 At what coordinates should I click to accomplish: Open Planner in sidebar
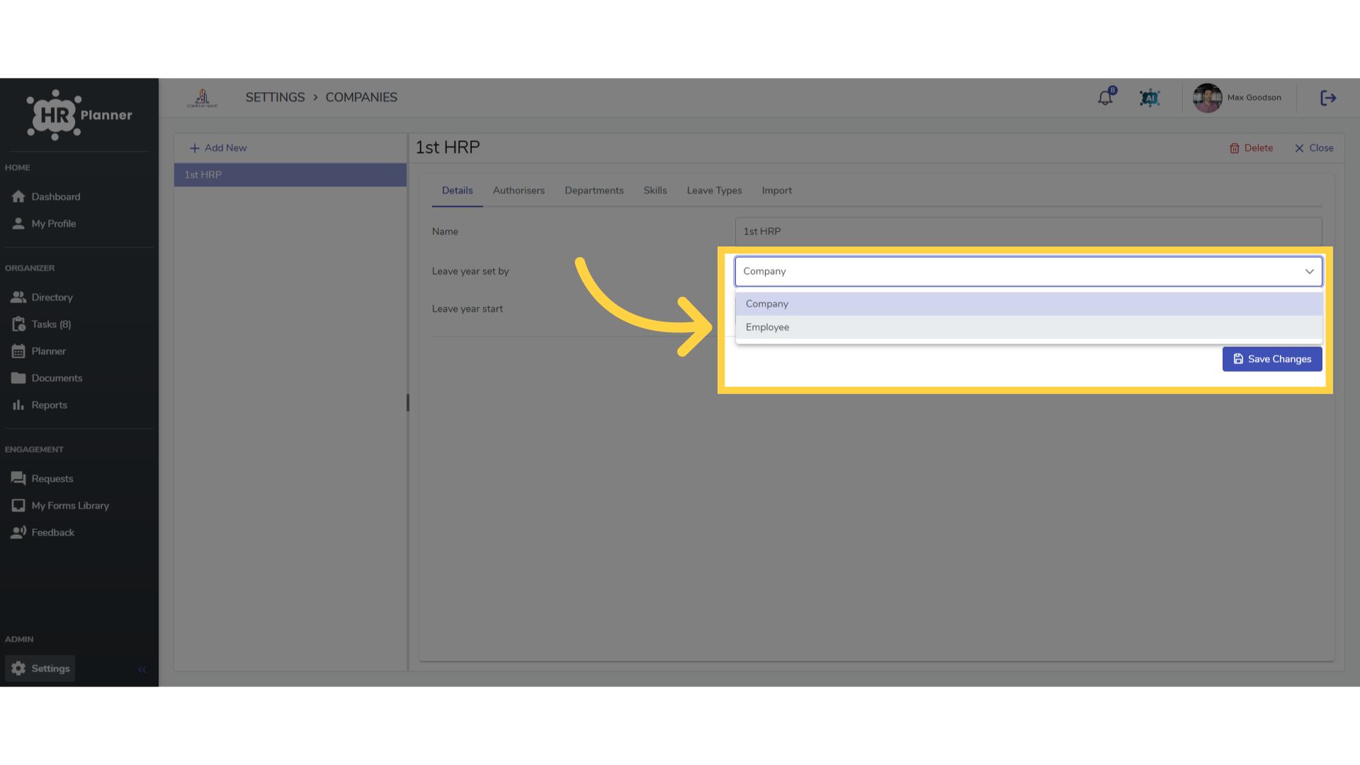(x=39, y=351)
